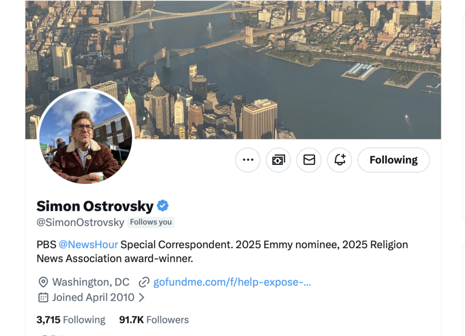The height and width of the screenshot is (336, 465).
Task: Open the three-dot More options menu
Action: [248, 160]
